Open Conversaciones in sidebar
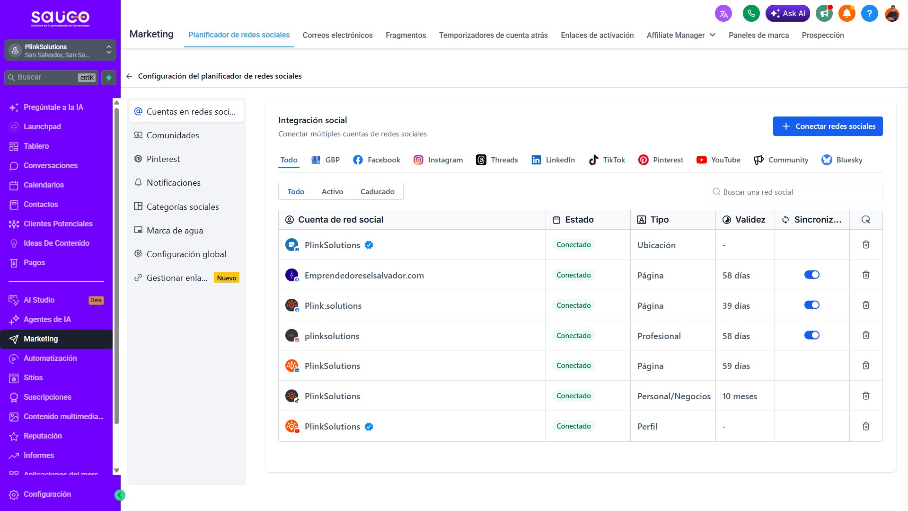The image size is (908, 511). click(x=51, y=166)
